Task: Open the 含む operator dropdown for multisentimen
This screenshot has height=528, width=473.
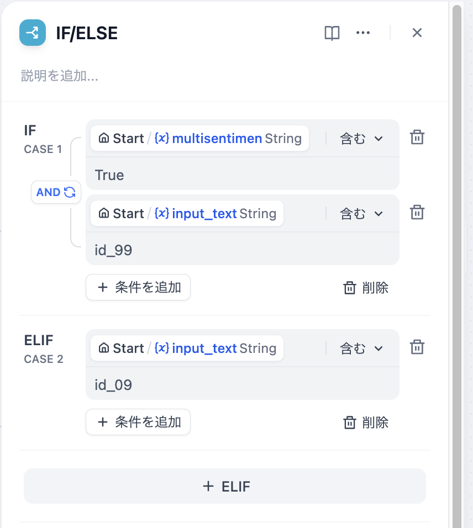Action: coord(361,139)
